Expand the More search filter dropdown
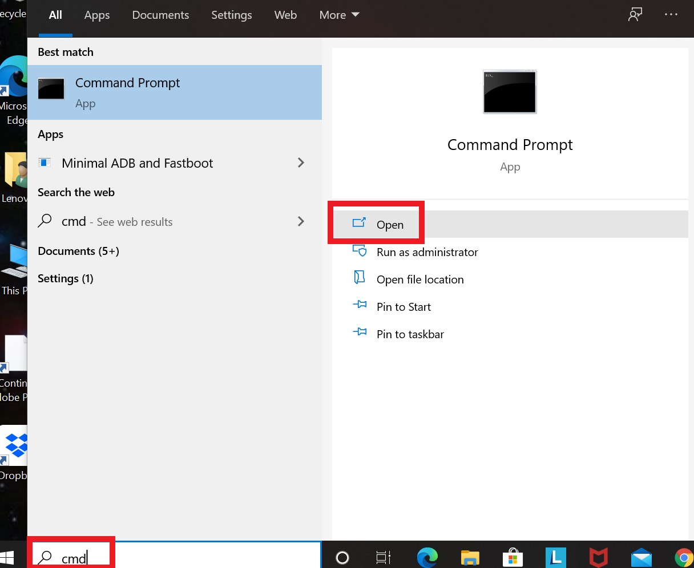The image size is (694, 568). click(x=339, y=15)
